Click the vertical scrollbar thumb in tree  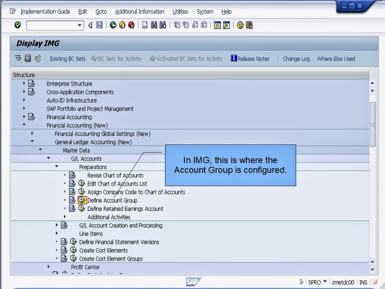click(x=373, y=124)
